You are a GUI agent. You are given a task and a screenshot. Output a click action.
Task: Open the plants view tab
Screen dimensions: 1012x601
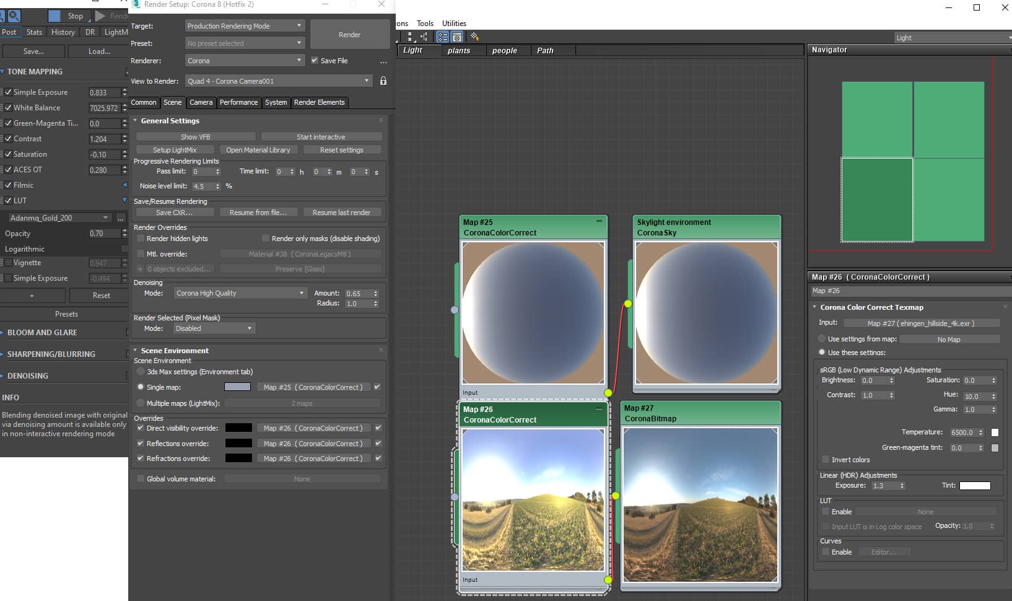(458, 51)
